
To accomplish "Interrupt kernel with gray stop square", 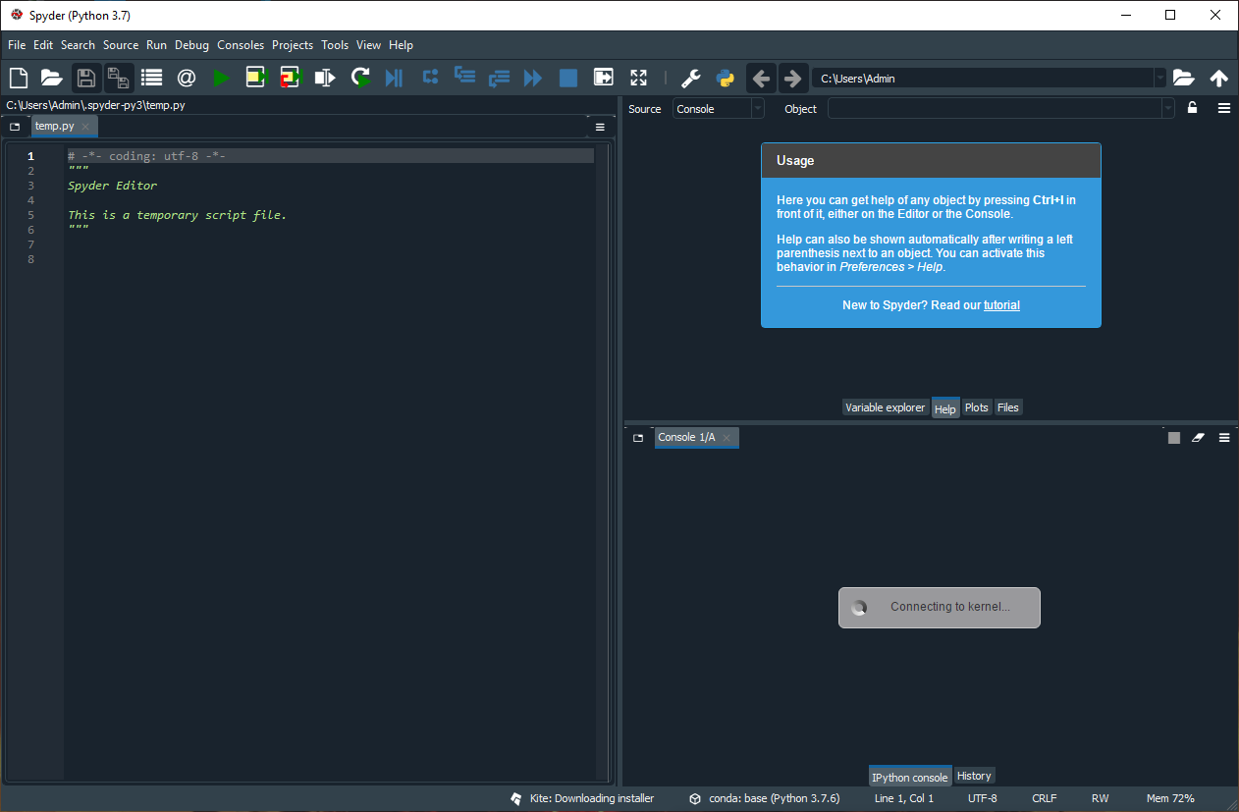I will pyautogui.click(x=1174, y=437).
